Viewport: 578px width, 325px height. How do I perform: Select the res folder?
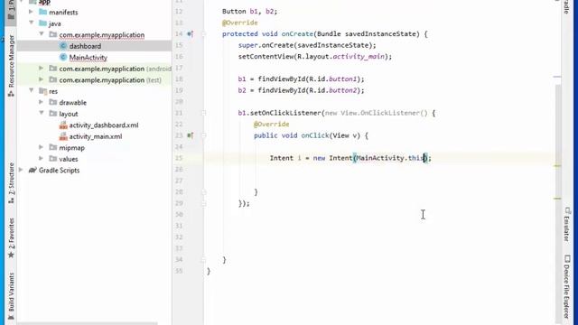[x=53, y=91]
